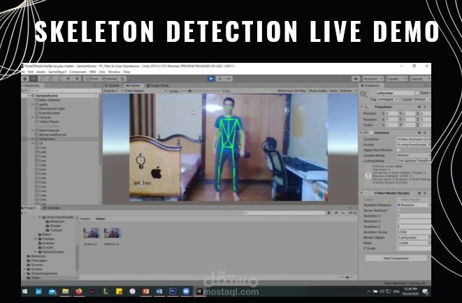Screen dimensions: 462x303
Task: Open the Layers dropdown
Action: coord(396,79)
